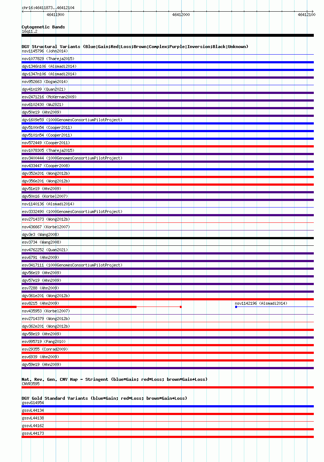Open the dgv3e3 (Wang2008) black unknown variant
This screenshot has width=324, height=462.
(x=167, y=238)
